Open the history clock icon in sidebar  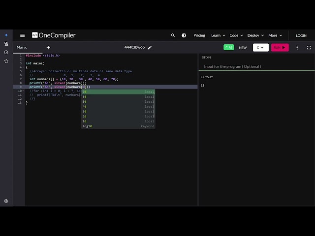6,53
